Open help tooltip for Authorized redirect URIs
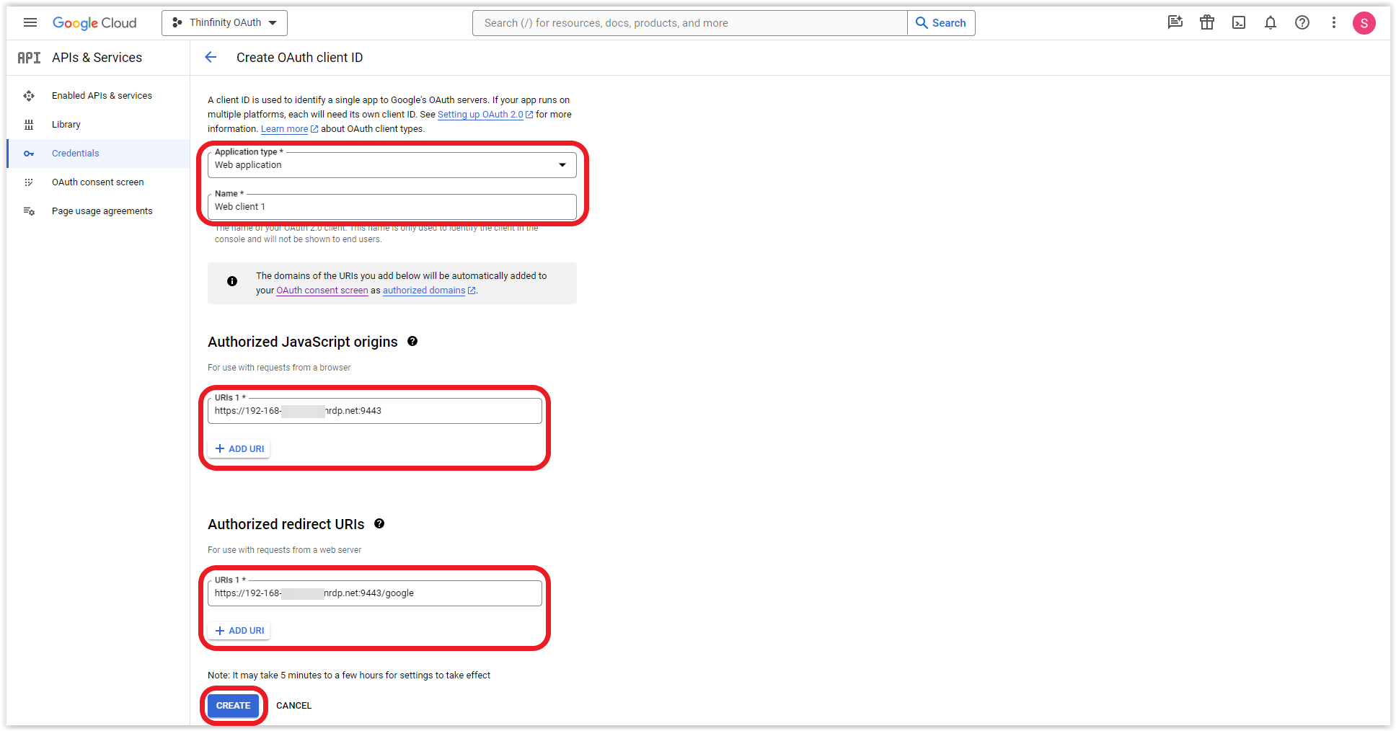 [x=379, y=523]
